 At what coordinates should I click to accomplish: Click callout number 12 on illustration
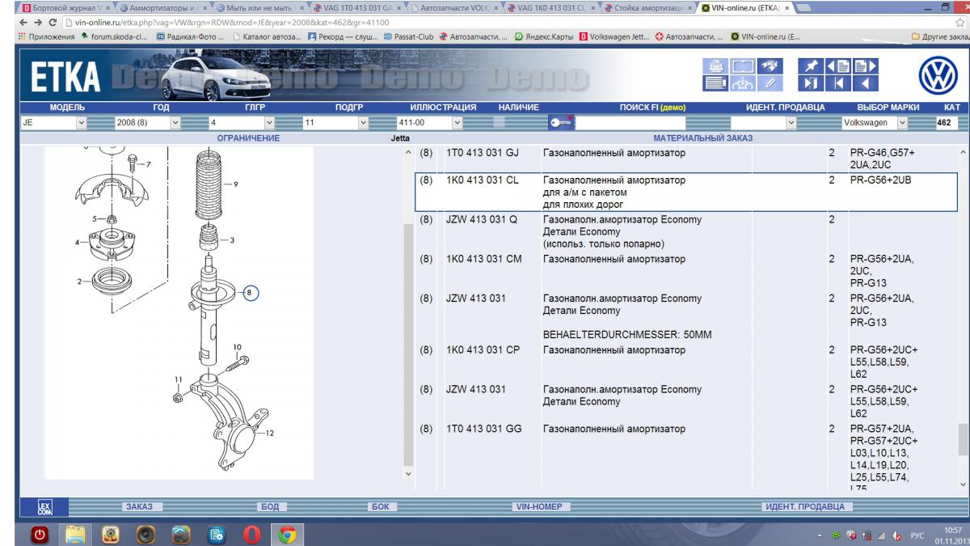point(270,434)
